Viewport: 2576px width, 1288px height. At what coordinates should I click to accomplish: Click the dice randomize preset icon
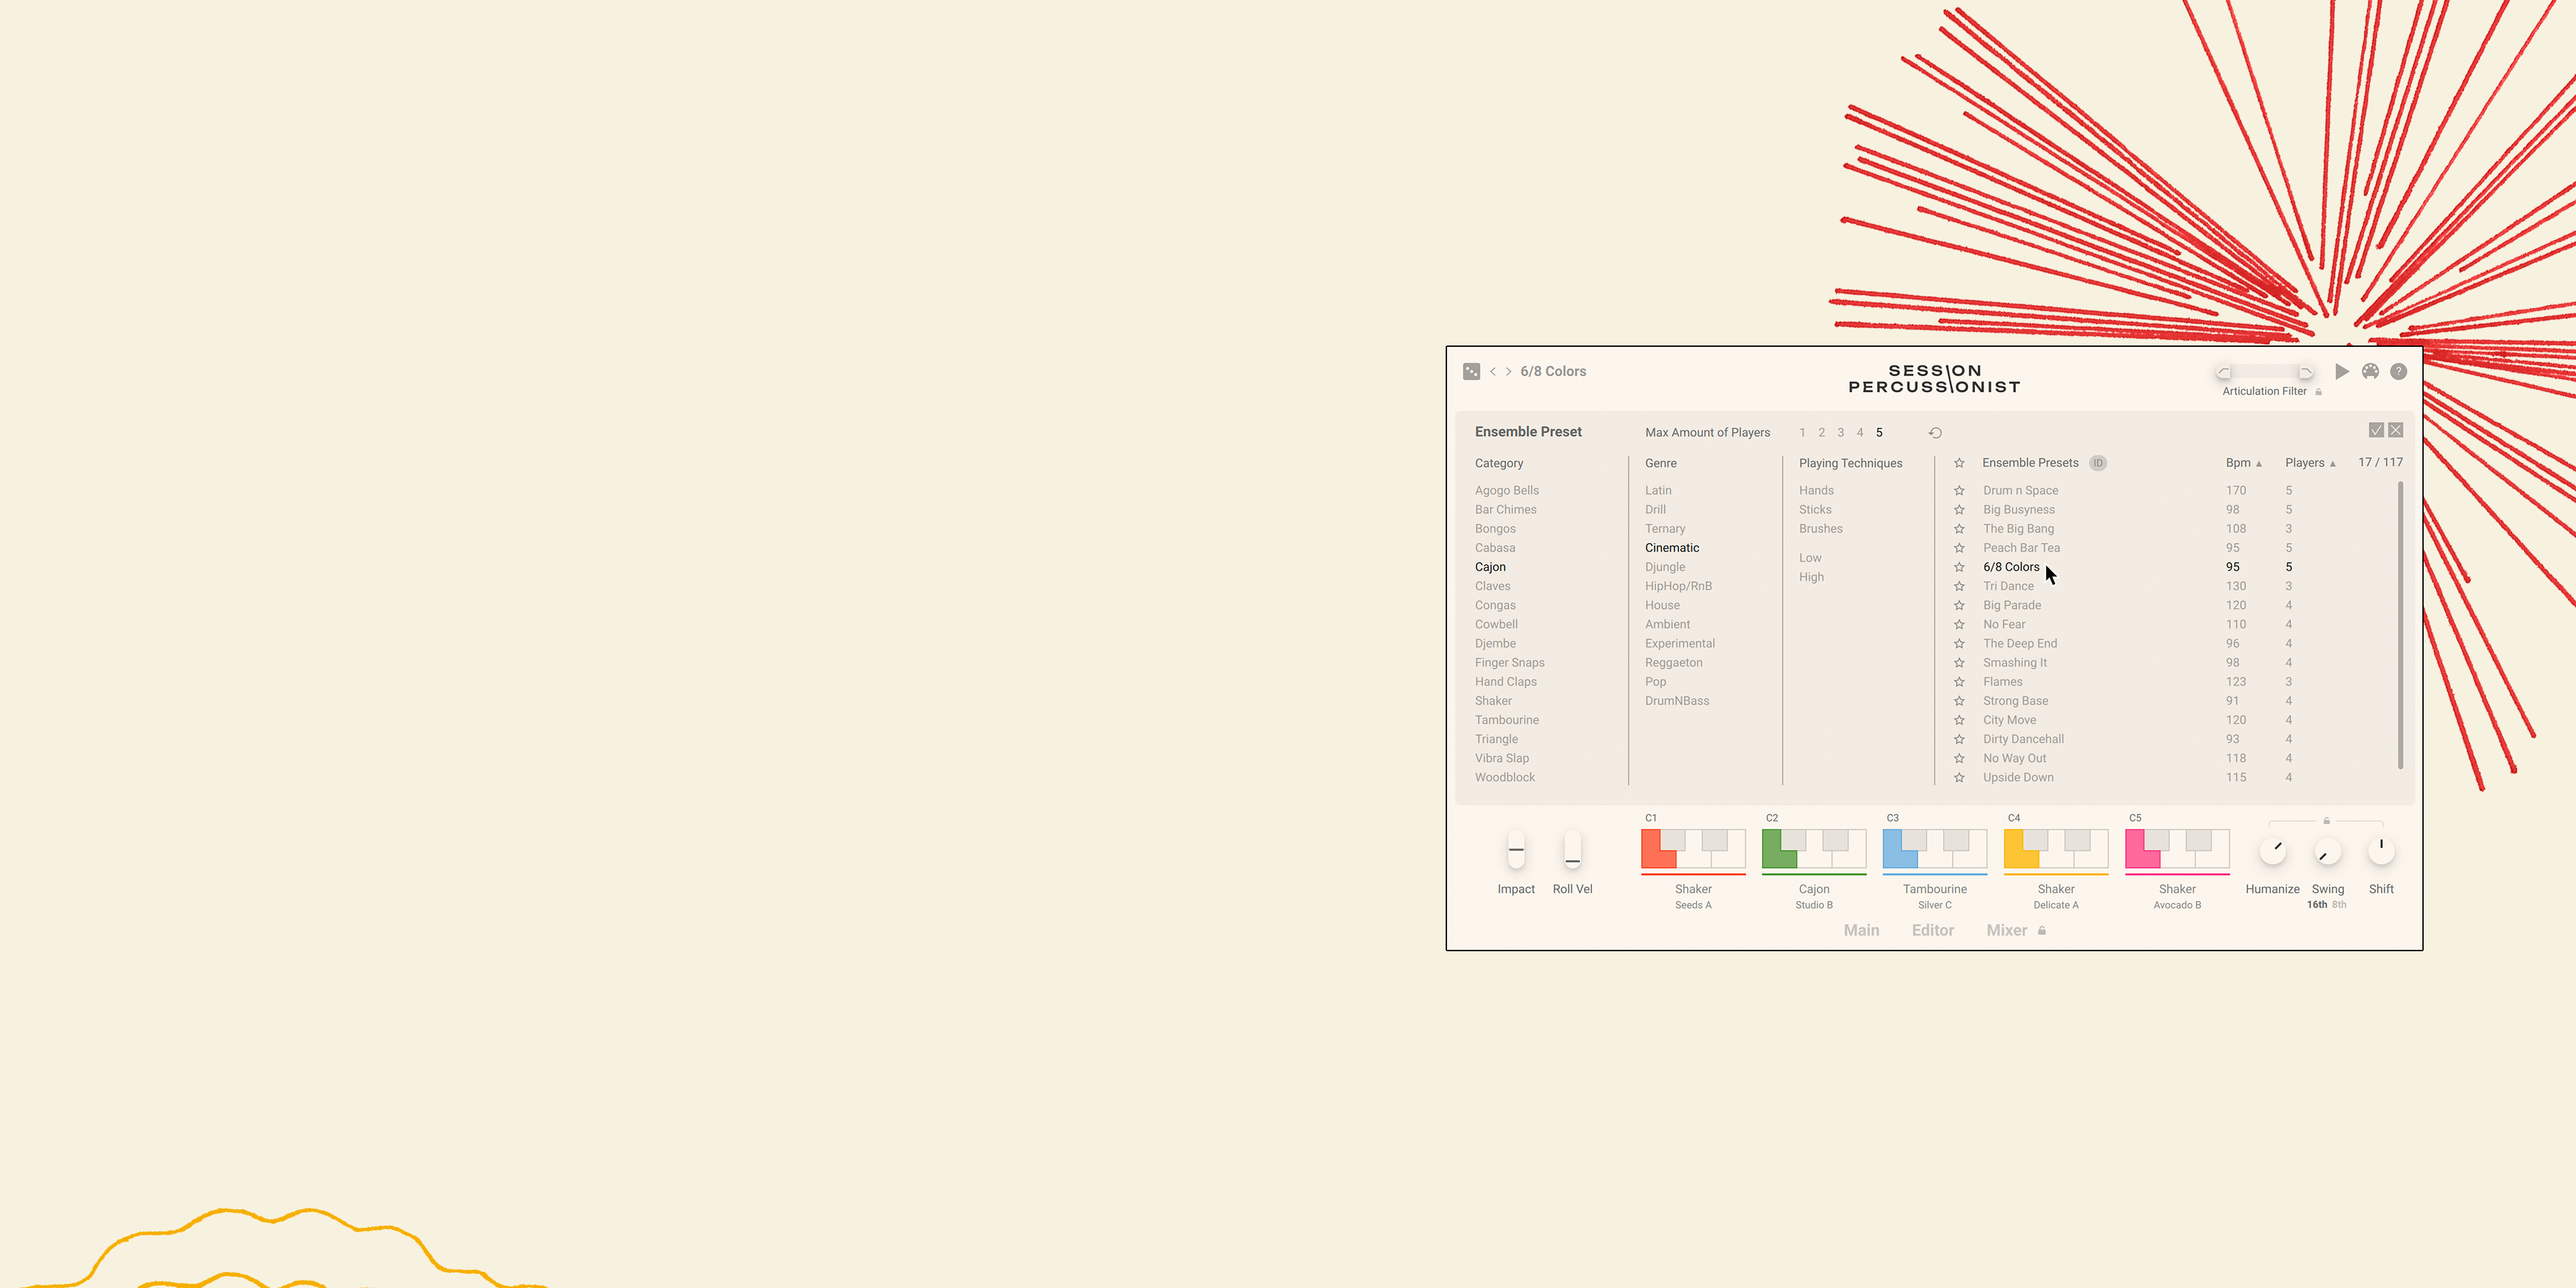[x=1471, y=371]
